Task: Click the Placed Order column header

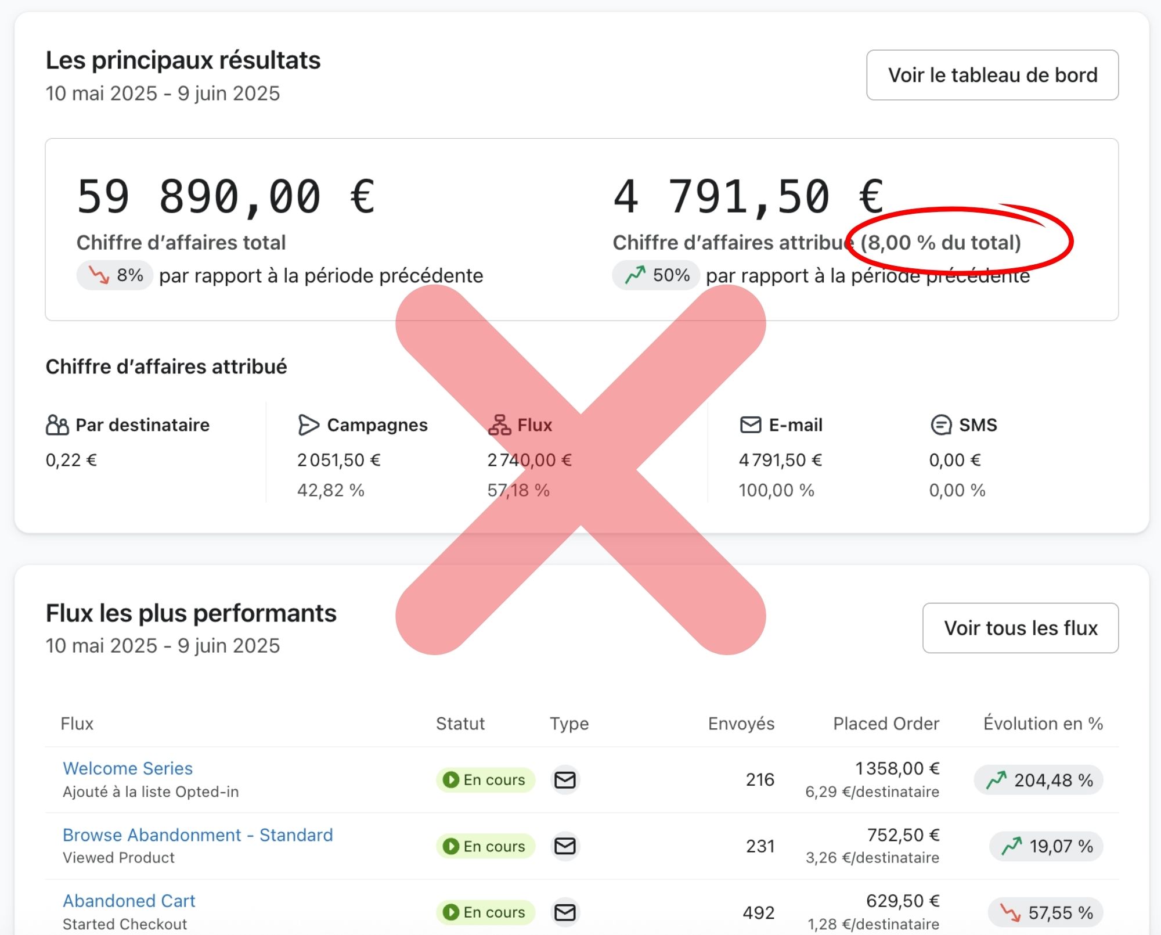Action: pyautogui.click(x=886, y=724)
